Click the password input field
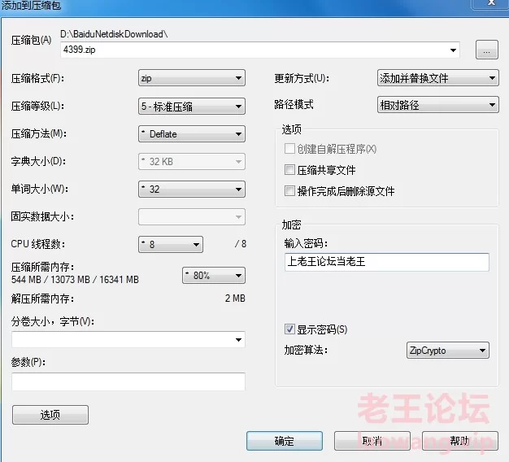Image resolution: width=509 pixels, height=462 pixels. pos(386,262)
